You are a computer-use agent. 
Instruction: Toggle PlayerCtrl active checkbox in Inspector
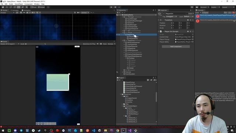(x=164, y=14)
